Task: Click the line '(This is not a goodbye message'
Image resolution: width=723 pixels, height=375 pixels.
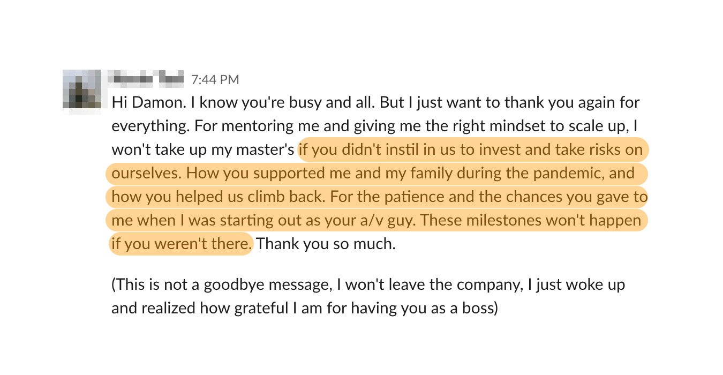Action: pos(368,285)
